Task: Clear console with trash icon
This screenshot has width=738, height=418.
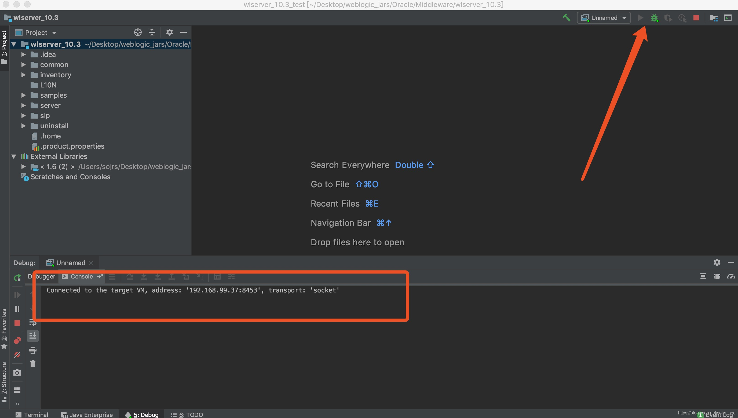Action: point(33,364)
